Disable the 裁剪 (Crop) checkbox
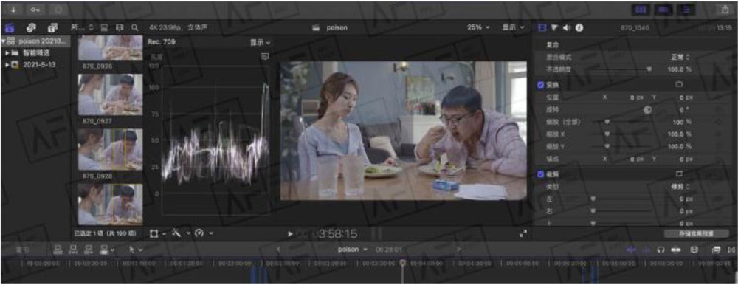Image resolution: width=738 pixels, height=285 pixels. (541, 174)
